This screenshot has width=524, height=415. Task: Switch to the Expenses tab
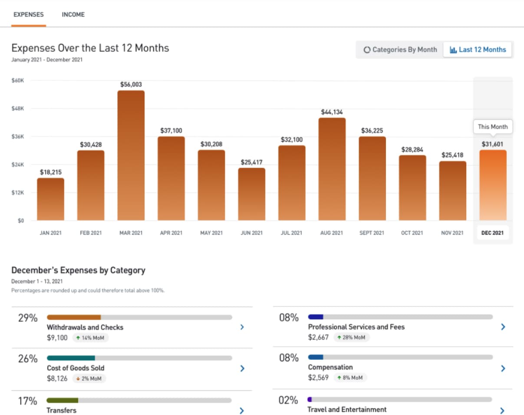pyautogui.click(x=29, y=14)
